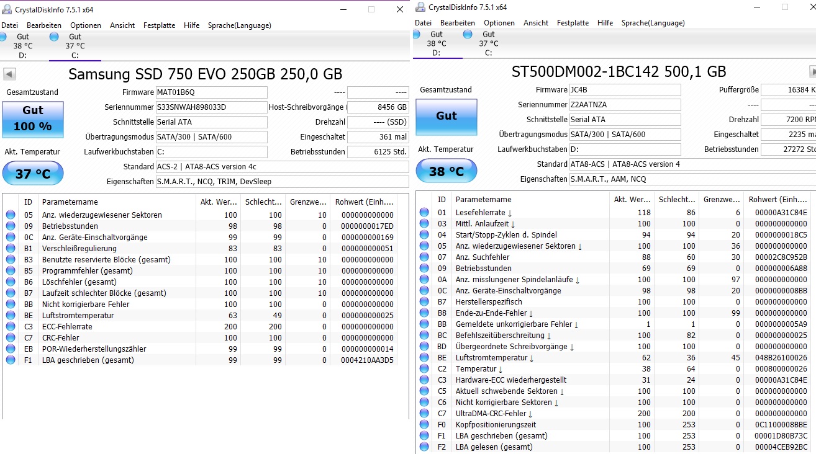The image size is (816, 454).
Task: Click the Gut 100 % health status button
Action: [x=33, y=120]
